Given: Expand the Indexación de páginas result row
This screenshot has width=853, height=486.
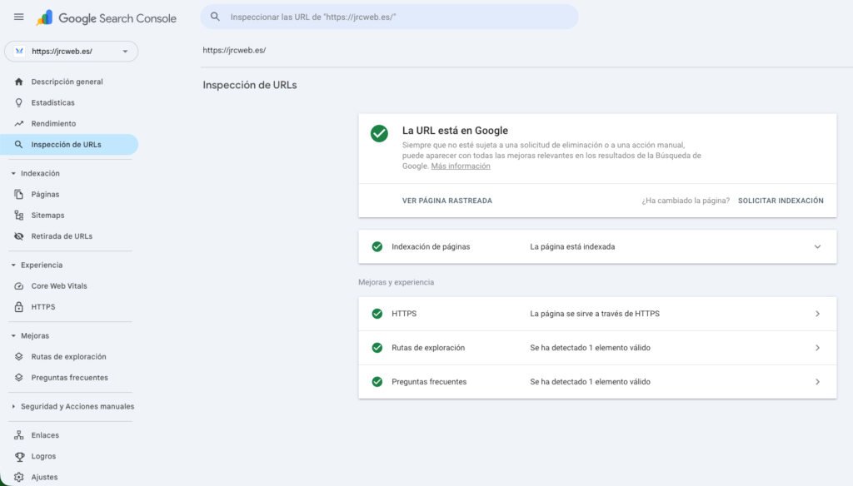Looking at the screenshot, I should pyautogui.click(x=817, y=246).
